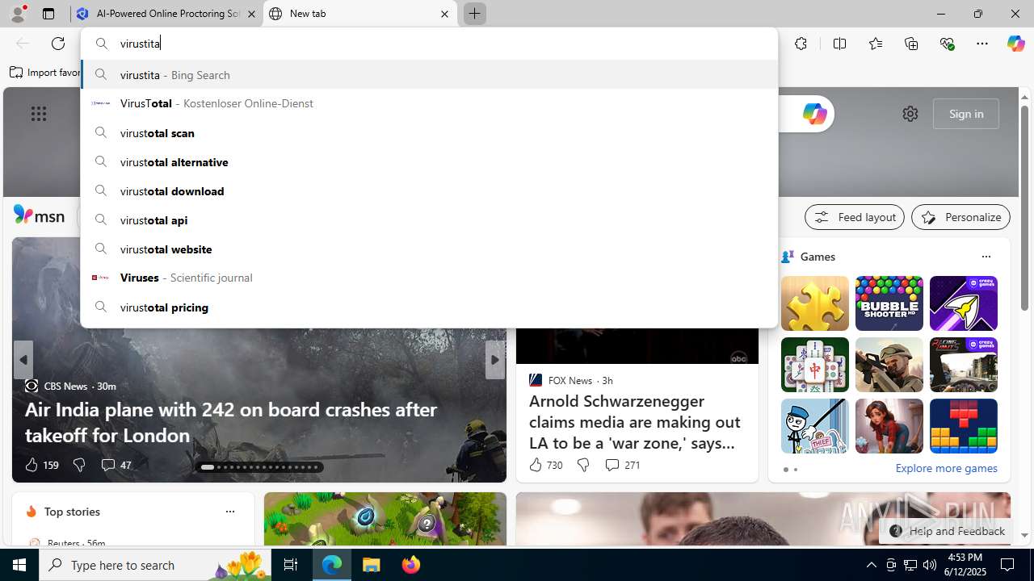The height and width of the screenshot is (581, 1034).
Task: Open the Air India plane crash headline
Action: 231,421
